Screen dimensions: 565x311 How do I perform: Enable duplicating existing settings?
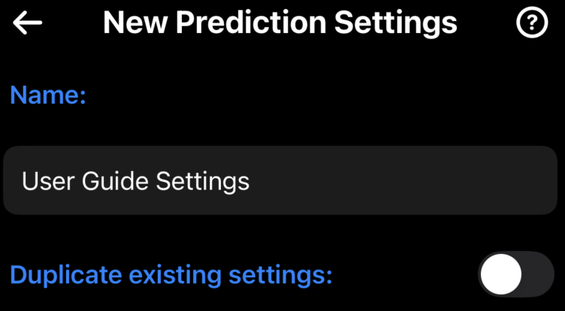pyautogui.click(x=515, y=274)
